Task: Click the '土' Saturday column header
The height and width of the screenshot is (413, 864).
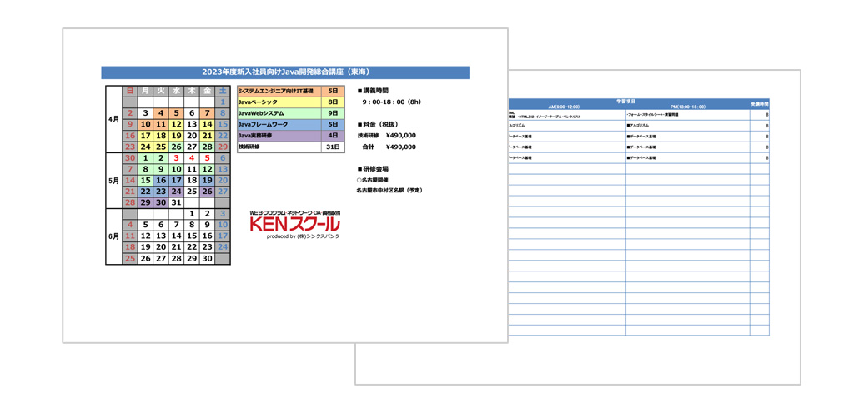Action: coord(223,91)
